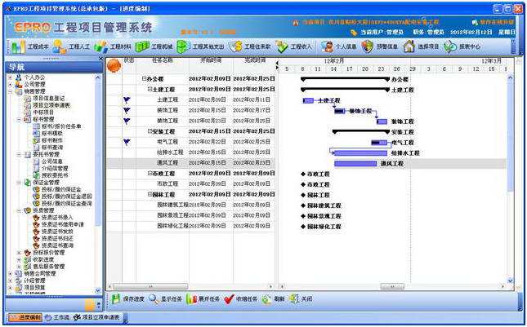Collapse the 安装工程 task group
Screen dimensions: 527x327
[x=150, y=131]
